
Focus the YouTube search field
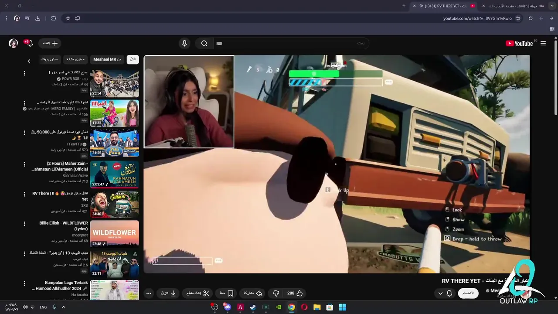point(291,43)
